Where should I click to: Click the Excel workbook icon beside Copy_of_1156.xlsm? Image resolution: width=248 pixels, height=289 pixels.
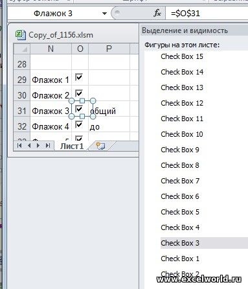click(x=21, y=35)
